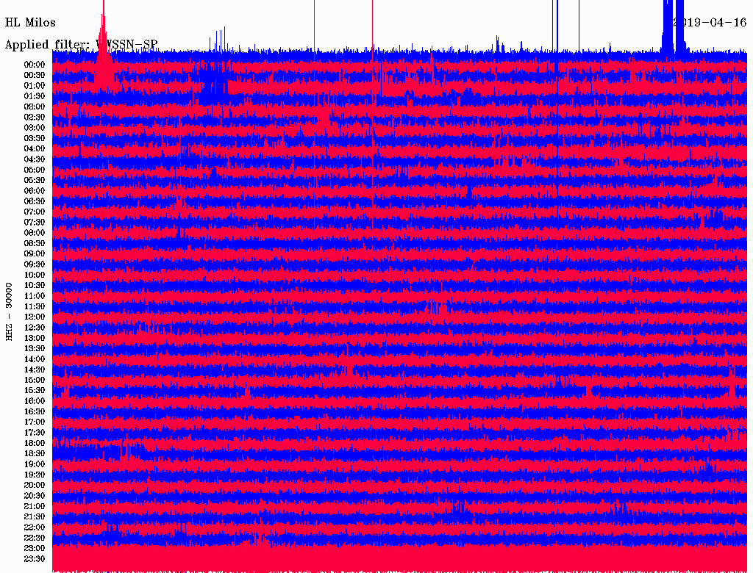This screenshot has width=753, height=573.
Task: Select the 21:00 time row label
Action: 35,506
